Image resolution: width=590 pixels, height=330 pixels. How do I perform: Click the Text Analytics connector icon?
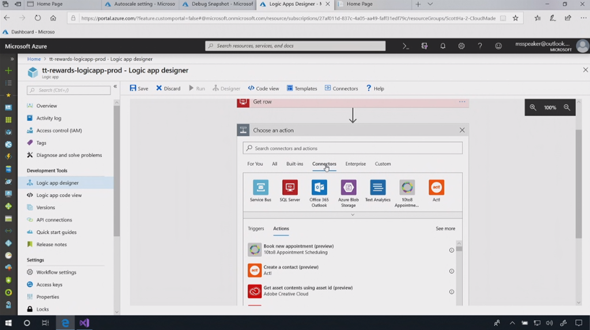click(x=377, y=187)
